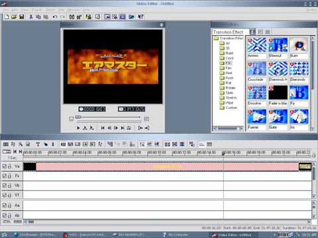Screen dimensions: 318x238
Task: Toggle the Fx track enable checkbox
Action: (5, 176)
